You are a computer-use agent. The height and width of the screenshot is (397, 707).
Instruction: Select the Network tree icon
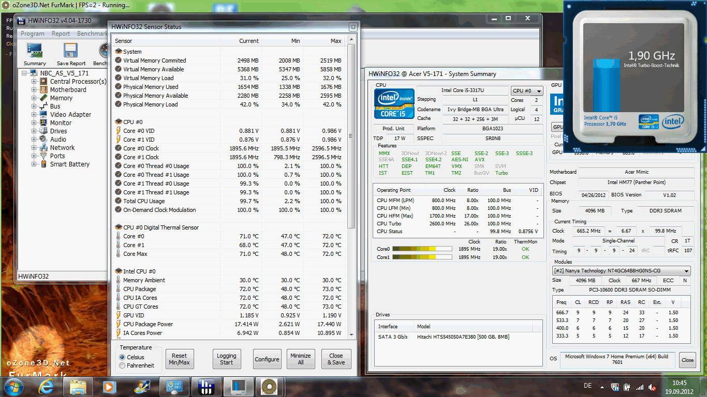click(x=44, y=148)
